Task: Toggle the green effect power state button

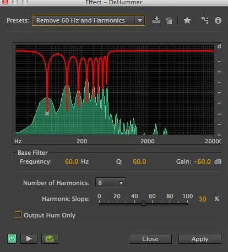Action: coord(12,239)
